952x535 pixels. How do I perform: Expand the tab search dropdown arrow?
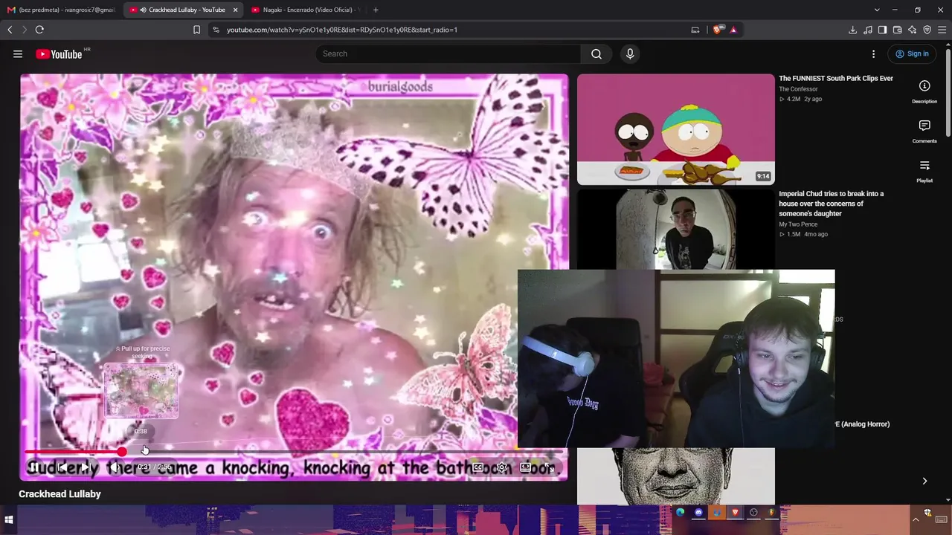pyautogui.click(x=877, y=10)
